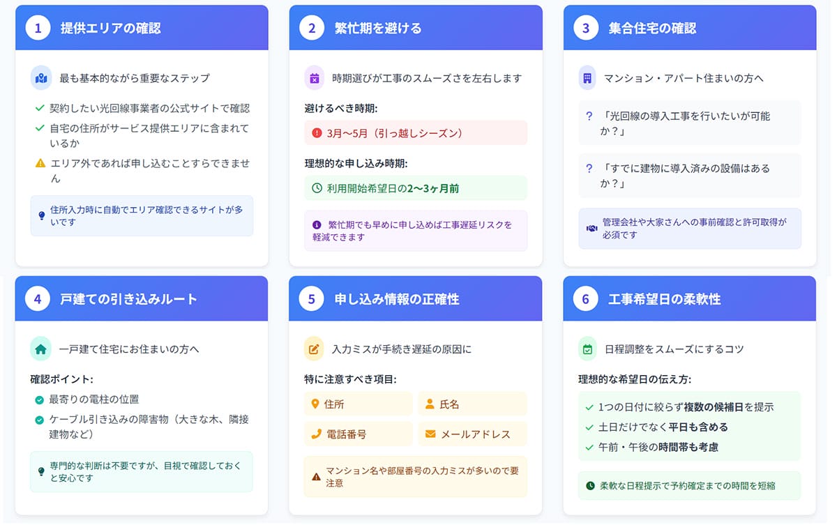Click the number 2 badge on 繁忙期を避ける
This screenshot has width=837, height=525.
coord(312,28)
